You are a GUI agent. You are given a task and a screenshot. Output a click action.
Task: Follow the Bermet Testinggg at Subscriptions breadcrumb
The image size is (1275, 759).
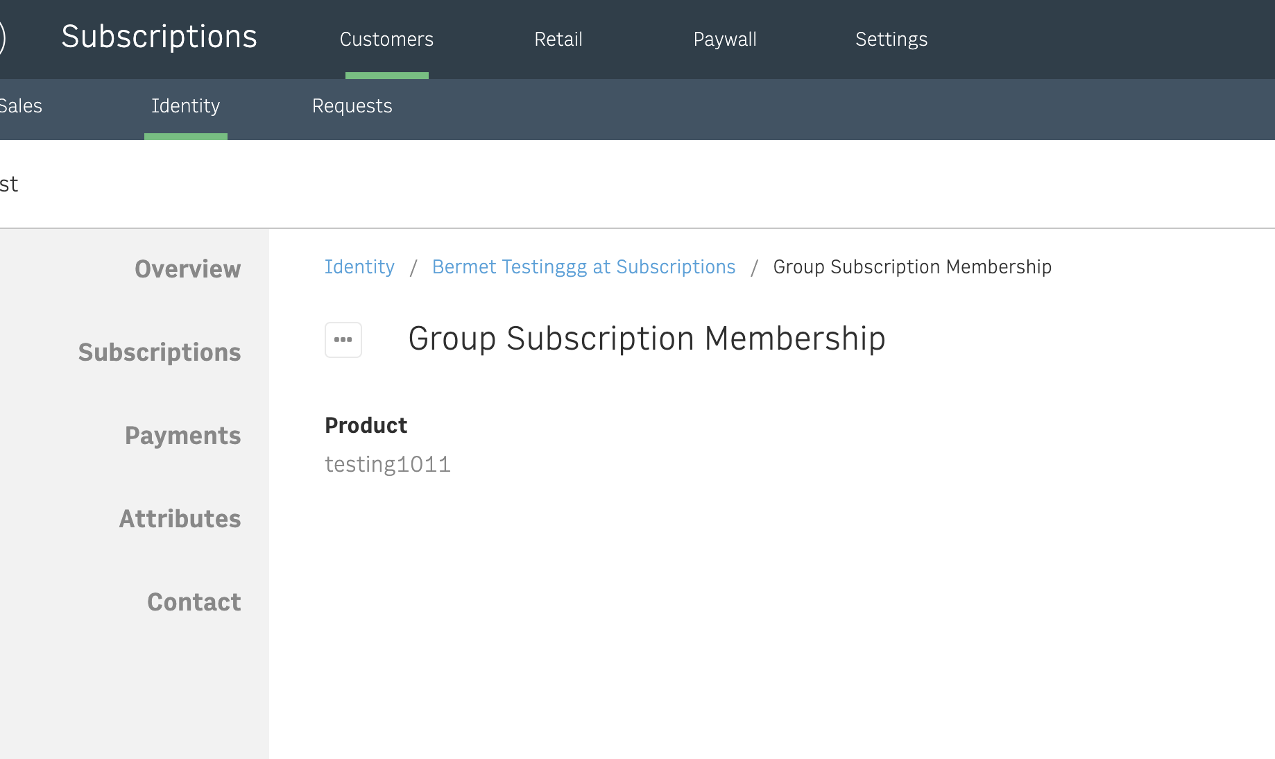click(583, 267)
